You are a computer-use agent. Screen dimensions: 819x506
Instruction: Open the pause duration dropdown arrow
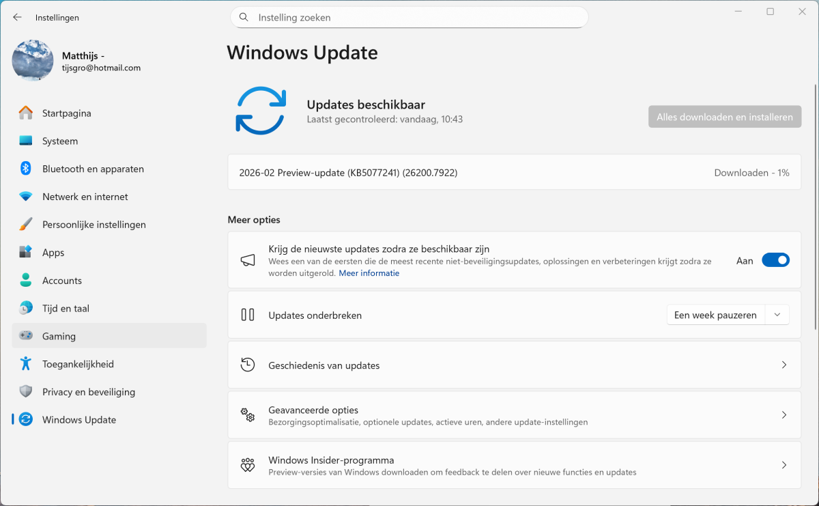click(x=777, y=315)
